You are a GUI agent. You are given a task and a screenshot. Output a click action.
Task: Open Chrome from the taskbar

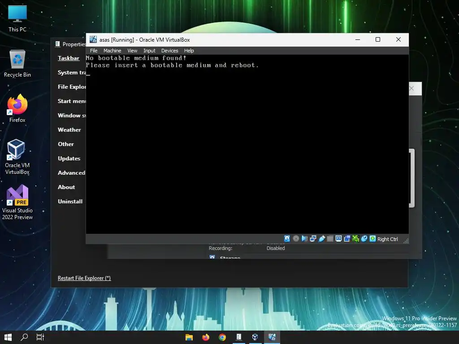[222, 337]
